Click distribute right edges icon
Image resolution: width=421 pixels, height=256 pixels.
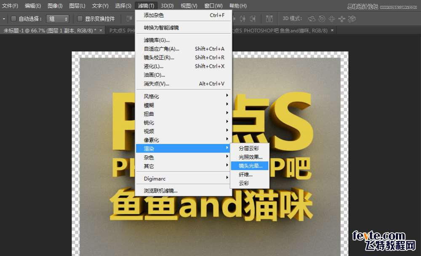pyautogui.click(x=253, y=19)
